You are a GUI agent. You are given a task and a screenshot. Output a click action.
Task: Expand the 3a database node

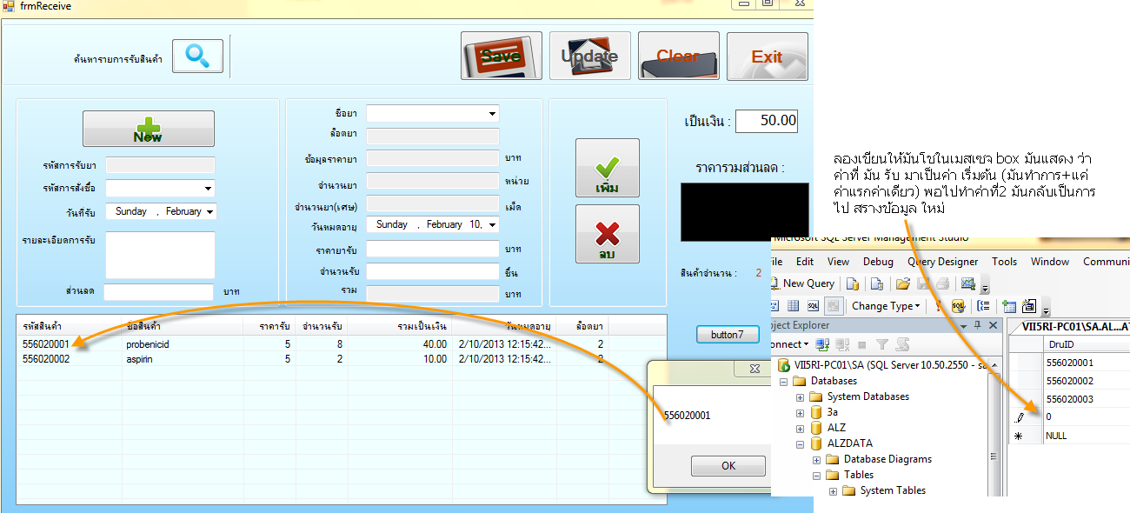[x=801, y=412]
